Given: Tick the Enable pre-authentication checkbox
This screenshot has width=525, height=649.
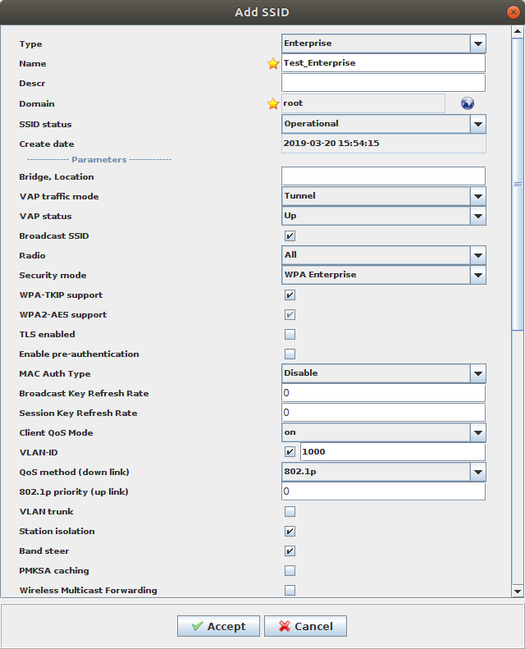Looking at the screenshot, I should (x=290, y=354).
